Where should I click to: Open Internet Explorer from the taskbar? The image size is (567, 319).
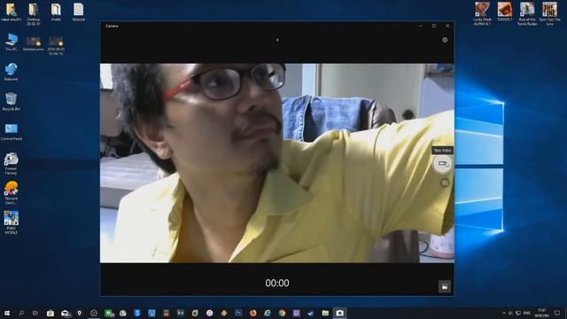(x=268, y=313)
